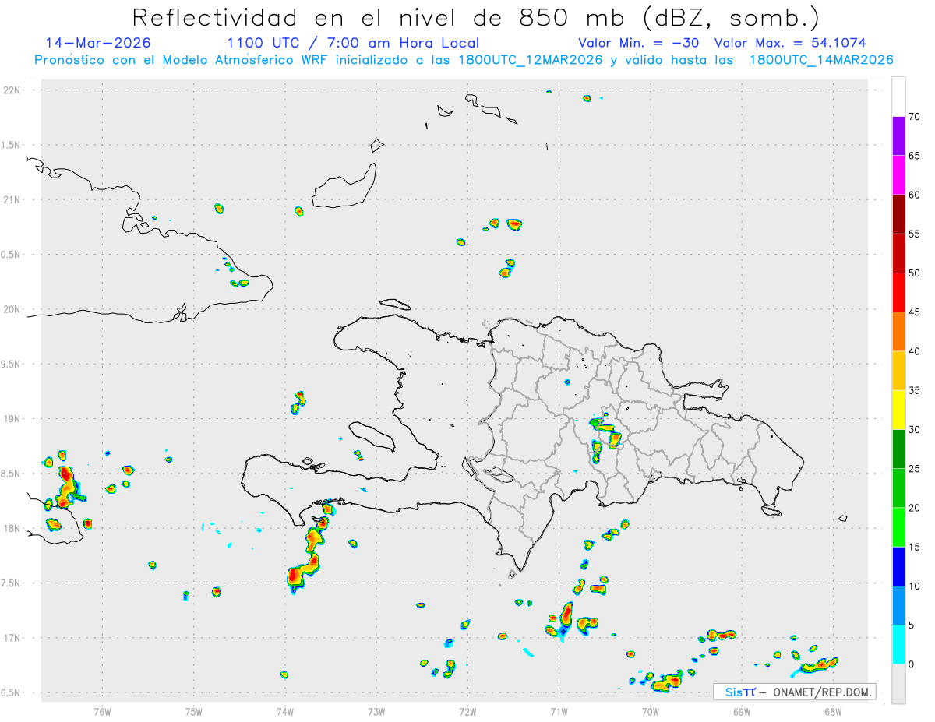Click the '75W' longitude axis label

point(194,710)
